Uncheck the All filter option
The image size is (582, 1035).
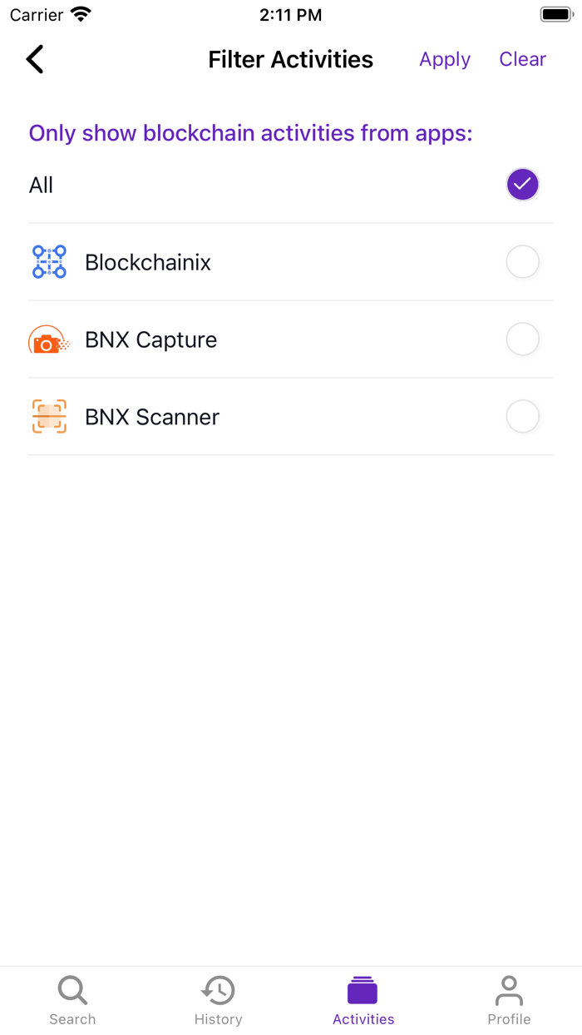tap(522, 184)
